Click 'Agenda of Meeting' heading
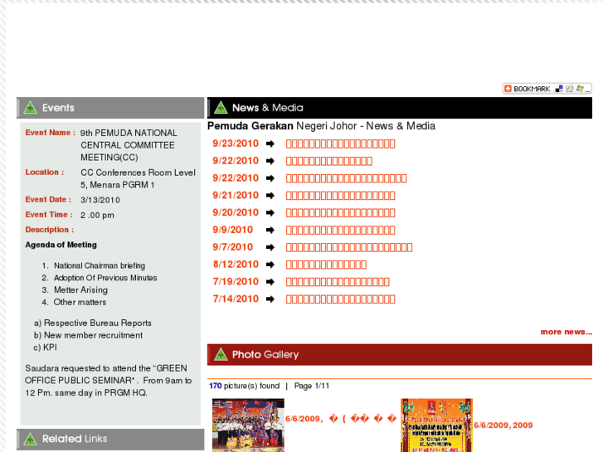This screenshot has height=452, width=603. pyautogui.click(x=61, y=245)
